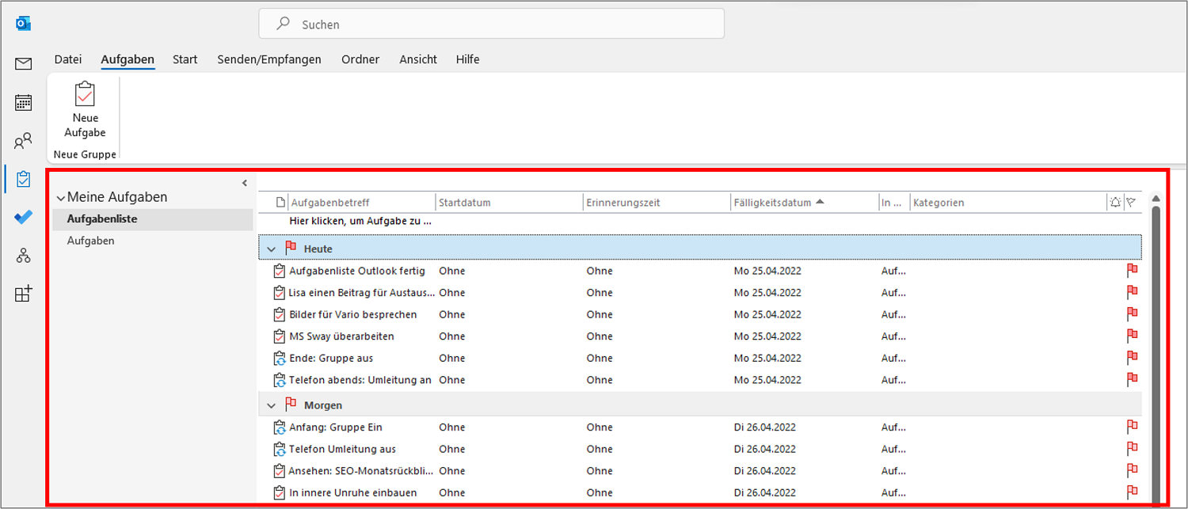Click recurring icon of Telefon abends: Umleitung an
This screenshot has height=509, width=1188.
pos(279,380)
